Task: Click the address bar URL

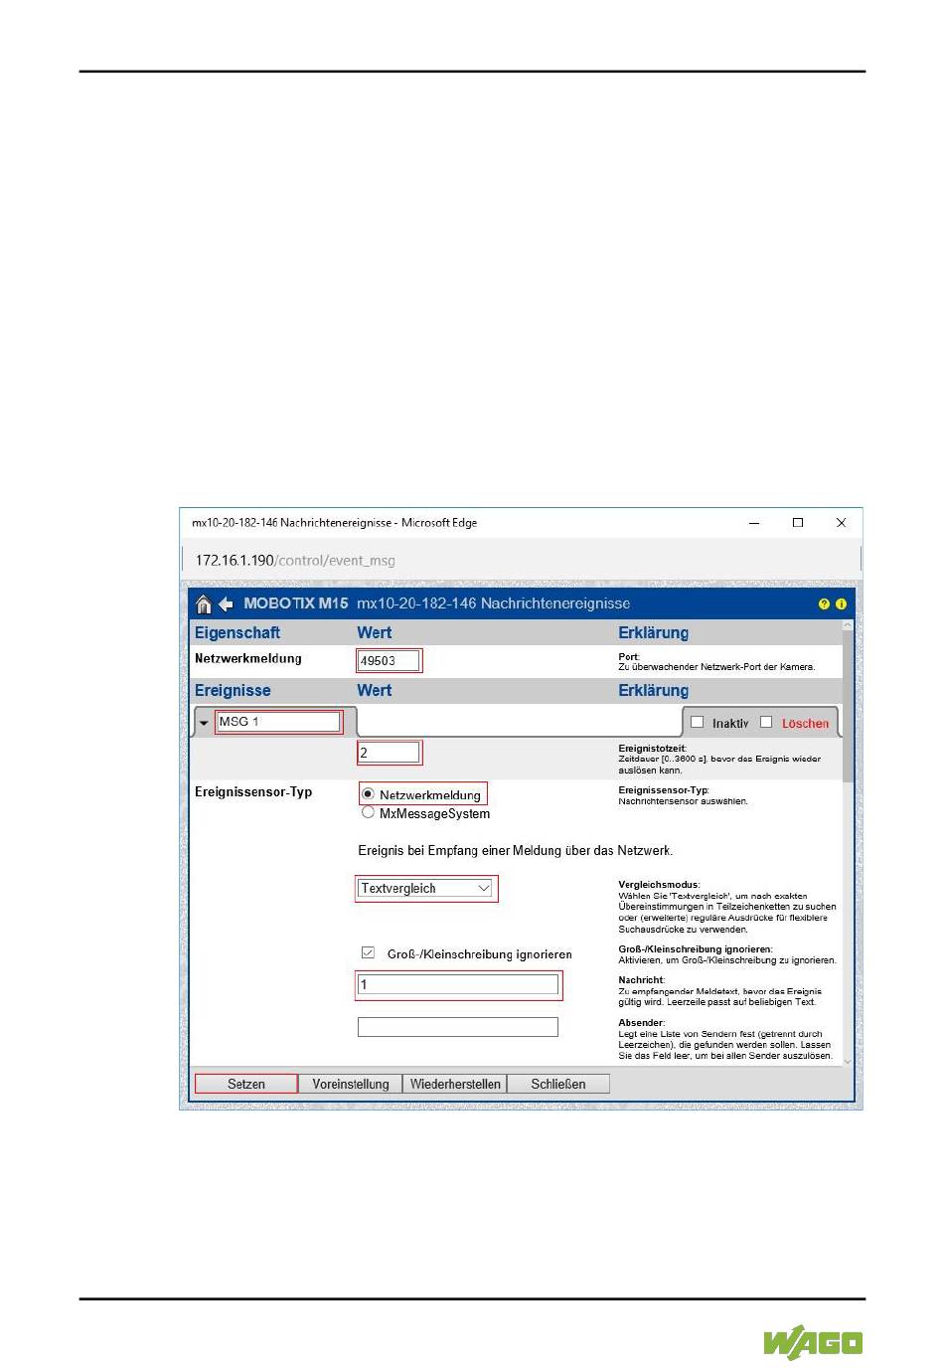Action: [295, 561]
